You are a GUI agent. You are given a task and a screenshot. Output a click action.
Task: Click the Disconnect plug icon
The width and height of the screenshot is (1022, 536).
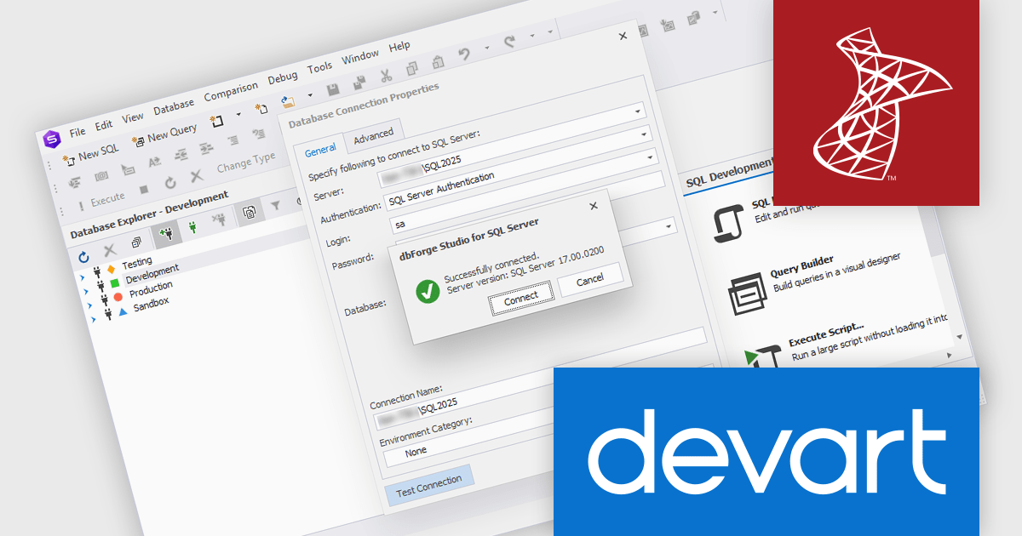point(220,220)
